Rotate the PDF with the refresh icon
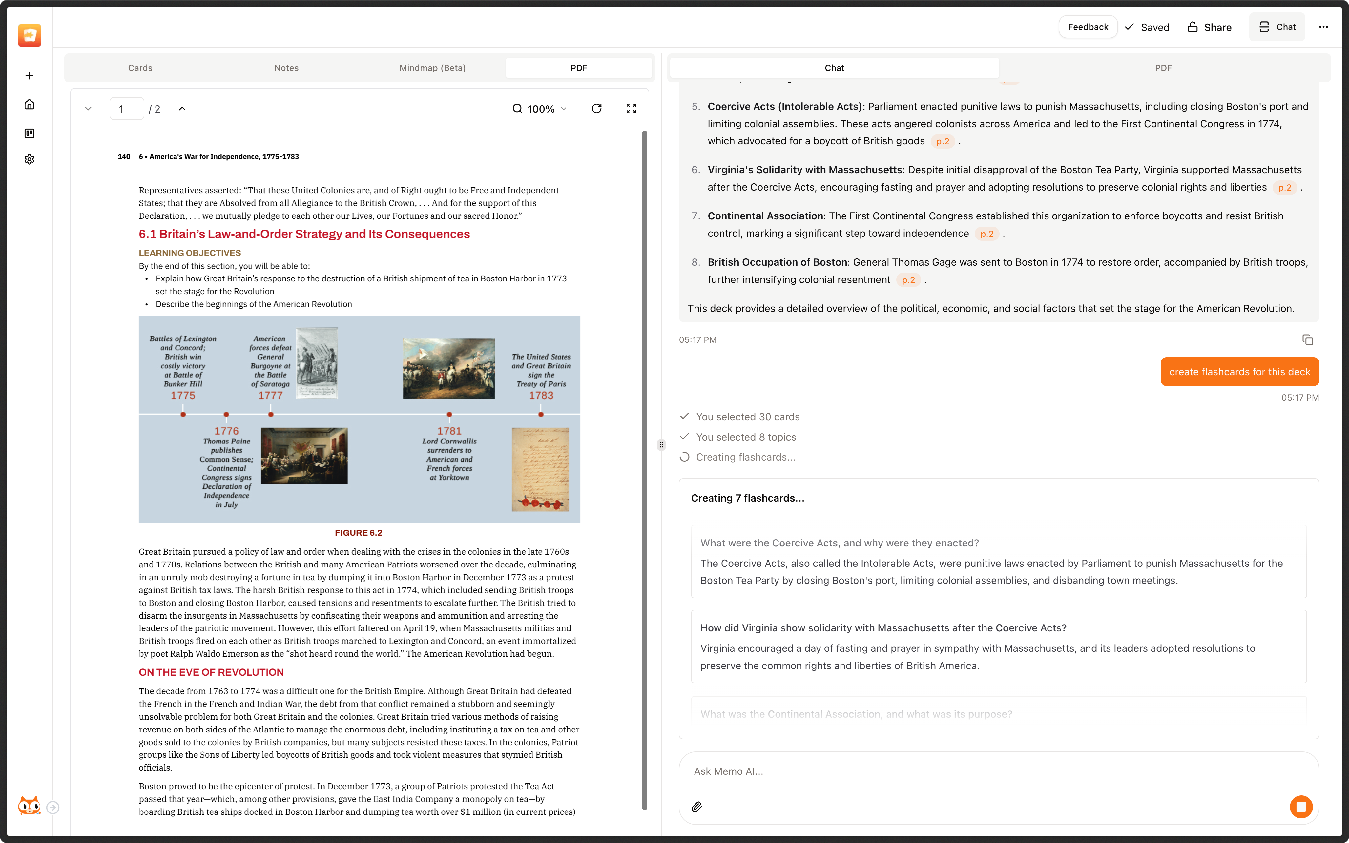The image size is (1349, 843). [596, 108]
